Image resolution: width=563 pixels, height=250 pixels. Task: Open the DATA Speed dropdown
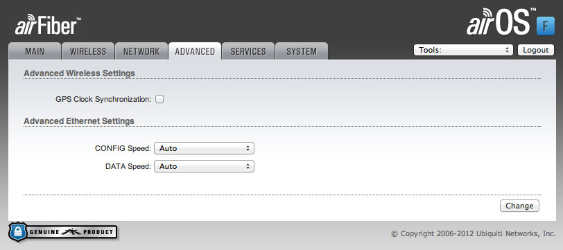click(204, 166)
